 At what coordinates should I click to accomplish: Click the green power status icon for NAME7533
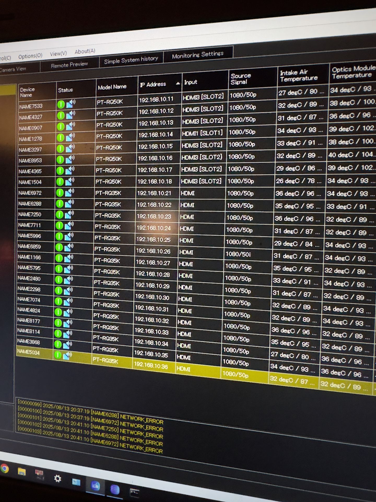click(61, 105)
